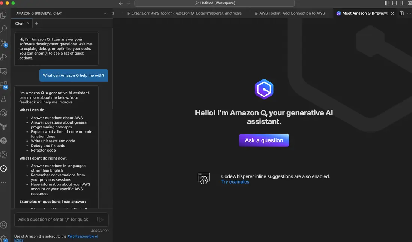Open Extensions view with 10 badge
This screenshot has width=412, height=242.
tap(4, 85)
